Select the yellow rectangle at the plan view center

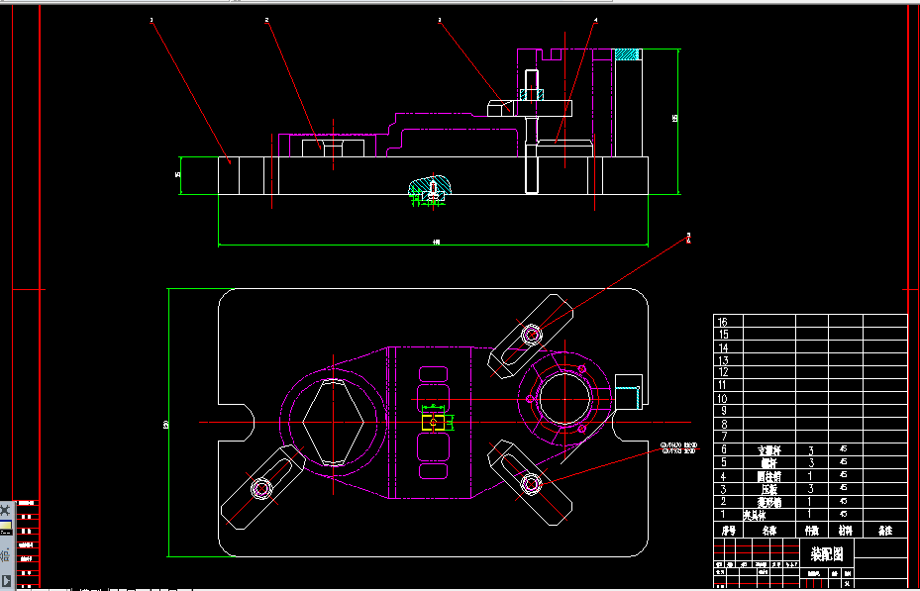tap(434, 422)
